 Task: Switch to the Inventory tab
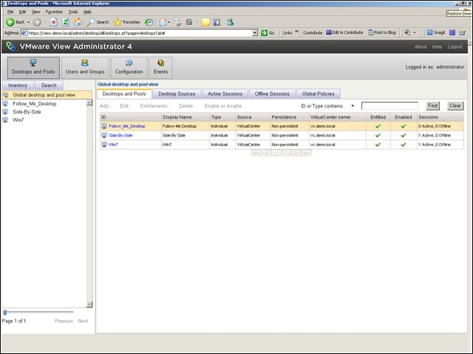(18, 86)
